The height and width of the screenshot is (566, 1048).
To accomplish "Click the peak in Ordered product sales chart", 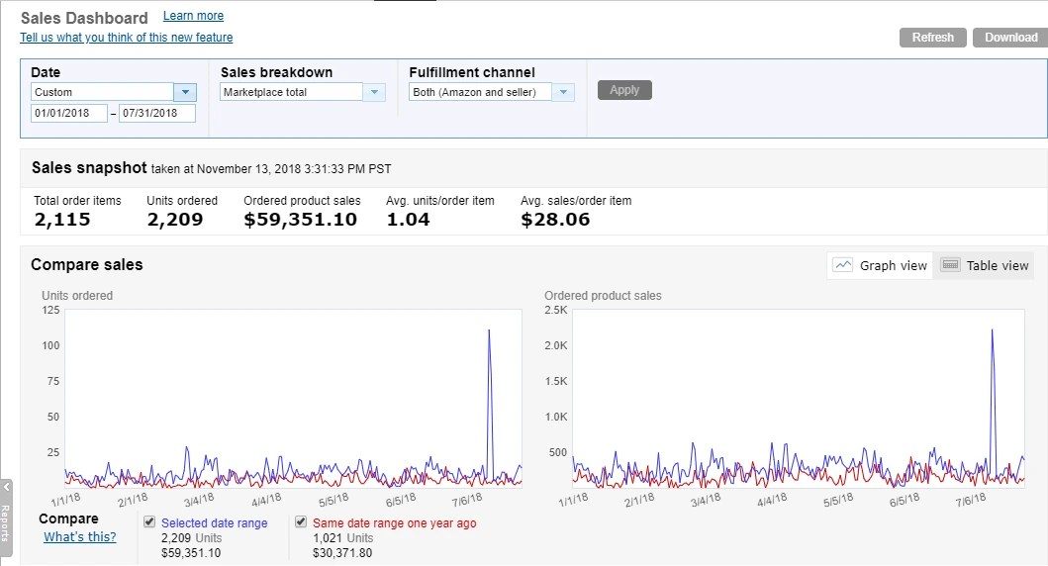I will [x=992, y=332].
